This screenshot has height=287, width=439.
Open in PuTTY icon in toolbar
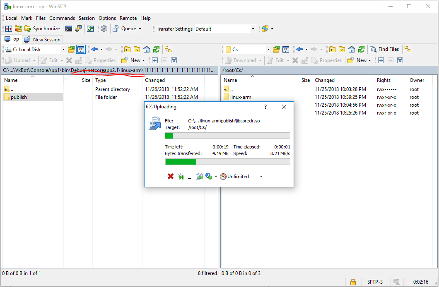tap(78, 29)
